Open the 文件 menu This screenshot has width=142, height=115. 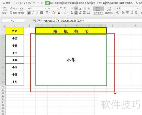(x=8, y=3)
